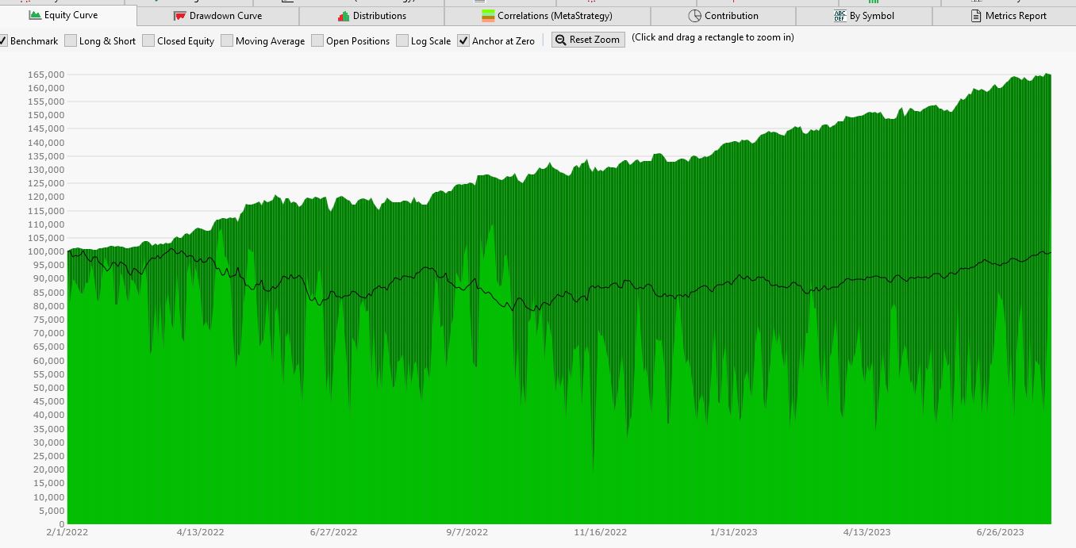The image size is (1076, 548).
Task: Turn on the Closed Equity option
Action: click(148, 40)
